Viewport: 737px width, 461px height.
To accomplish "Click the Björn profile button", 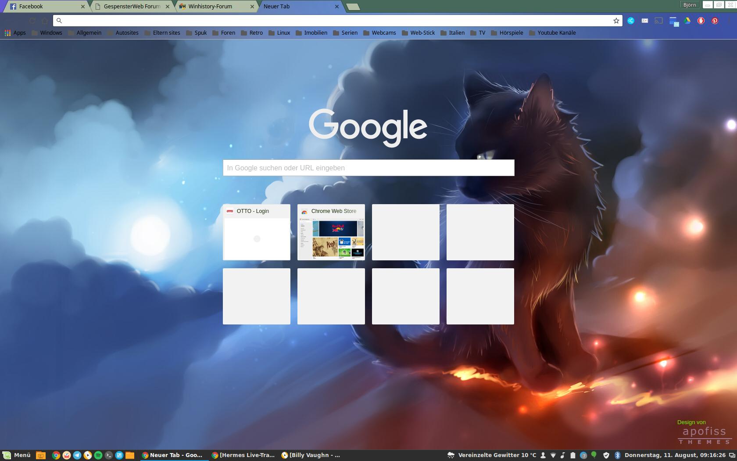I will [689, 5].
